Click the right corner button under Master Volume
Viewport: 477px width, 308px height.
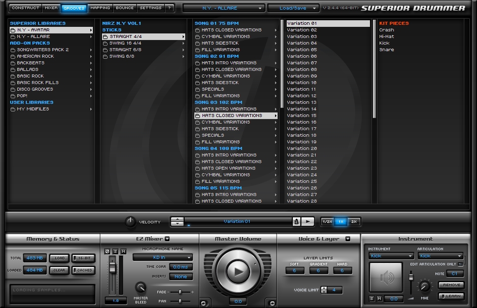272,303
